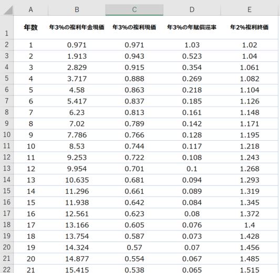Select row 1 header
The width and height of the screenshot is (280, 273).
click(x=7, y=27)
